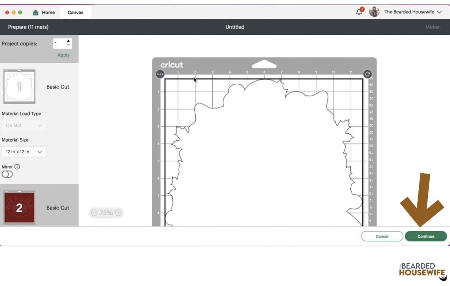
Task: Click the mat options three-dots icon
Action: pos(160,74)
